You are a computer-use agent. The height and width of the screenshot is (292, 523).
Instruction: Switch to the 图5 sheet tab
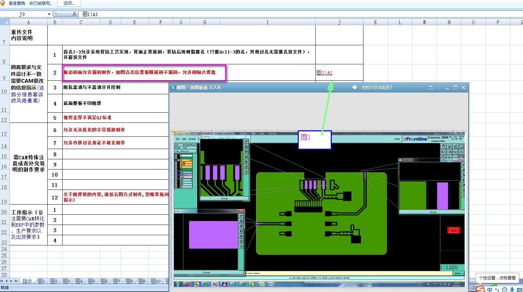(92, 281)
